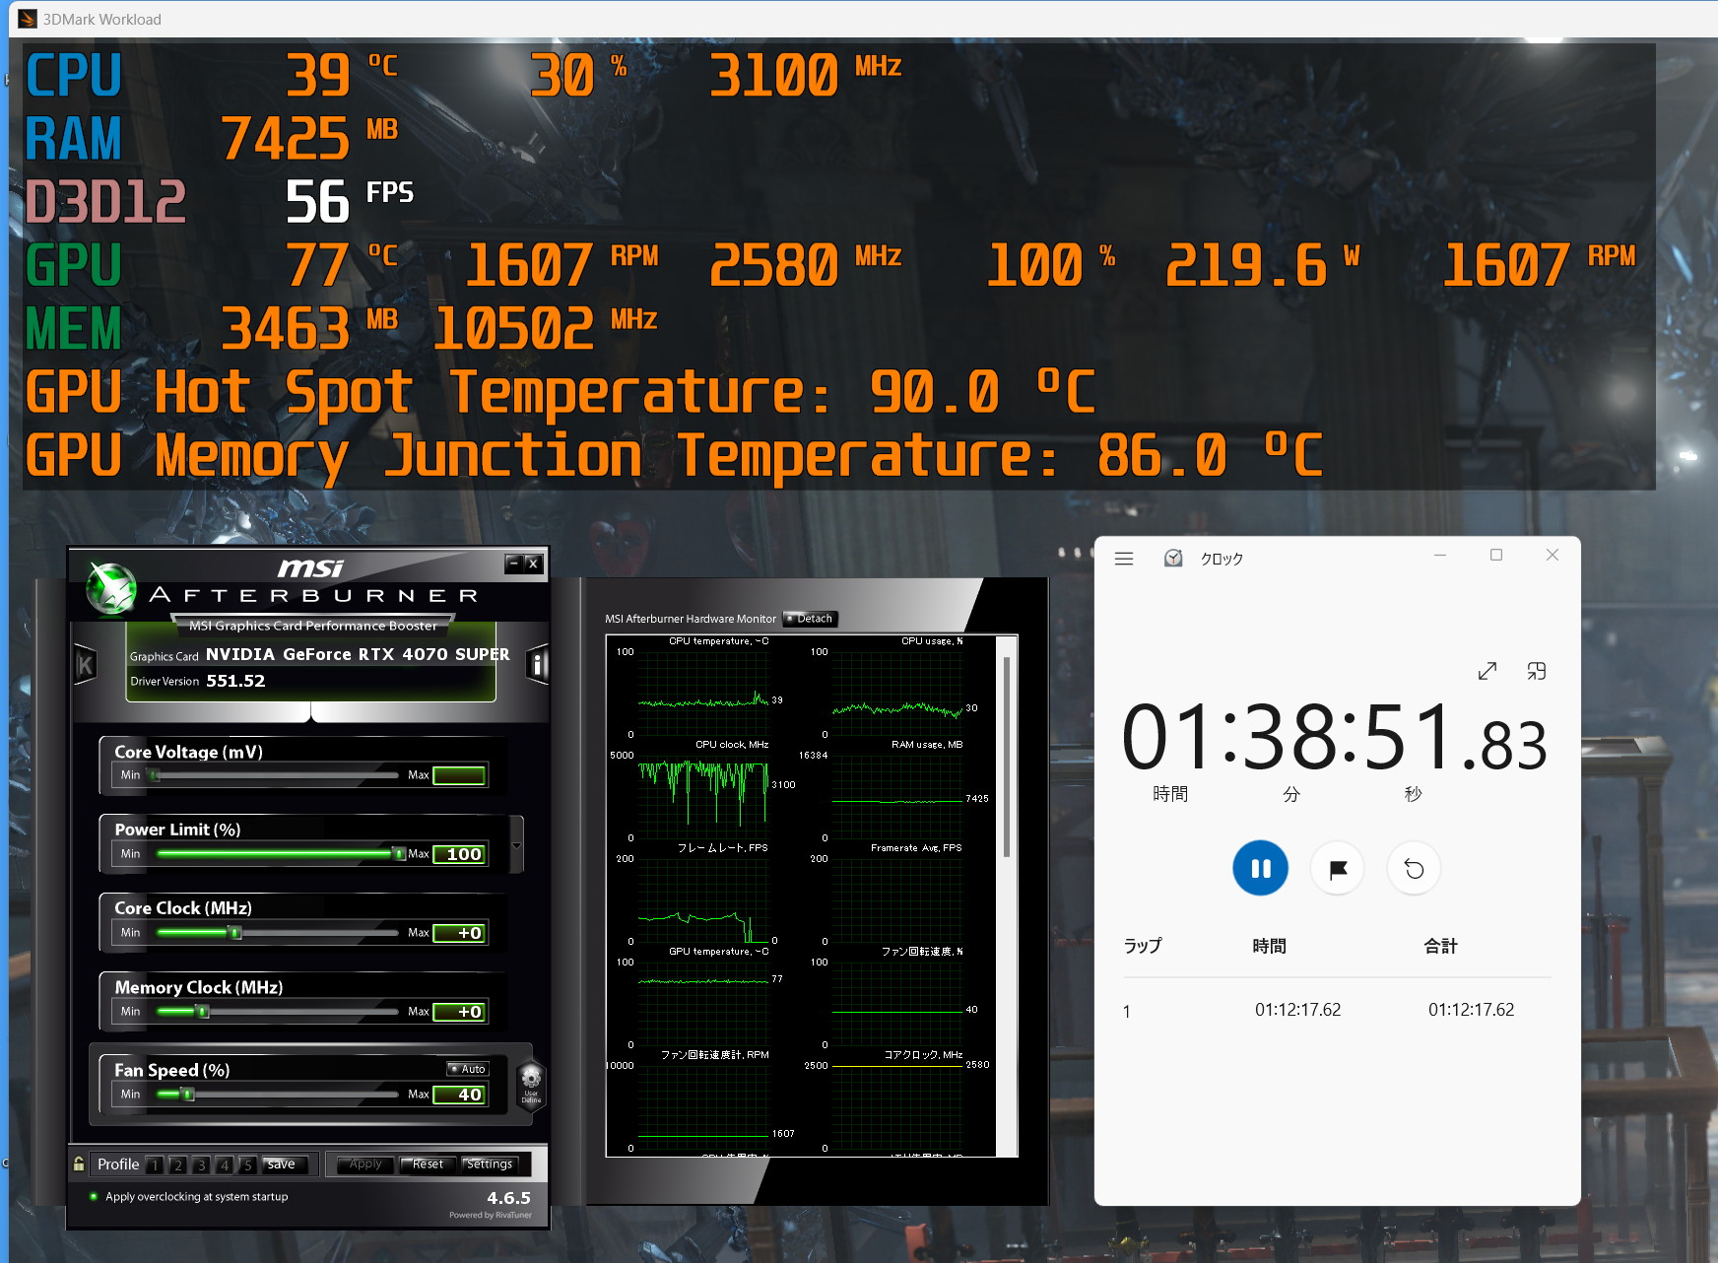Expand Power Limit extra options arrow
This screenshot has height=1263, width=1718.
[516, 845]
